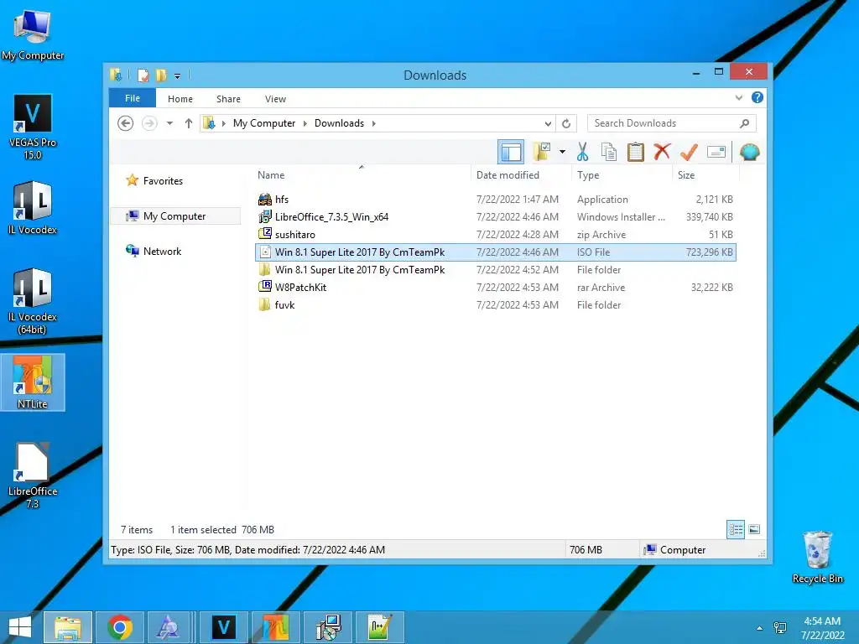The height and width of the screenshot is (644, 859).
Task: Click the Windows Start button
Action: pyautogui.click(x=20, y=627)
